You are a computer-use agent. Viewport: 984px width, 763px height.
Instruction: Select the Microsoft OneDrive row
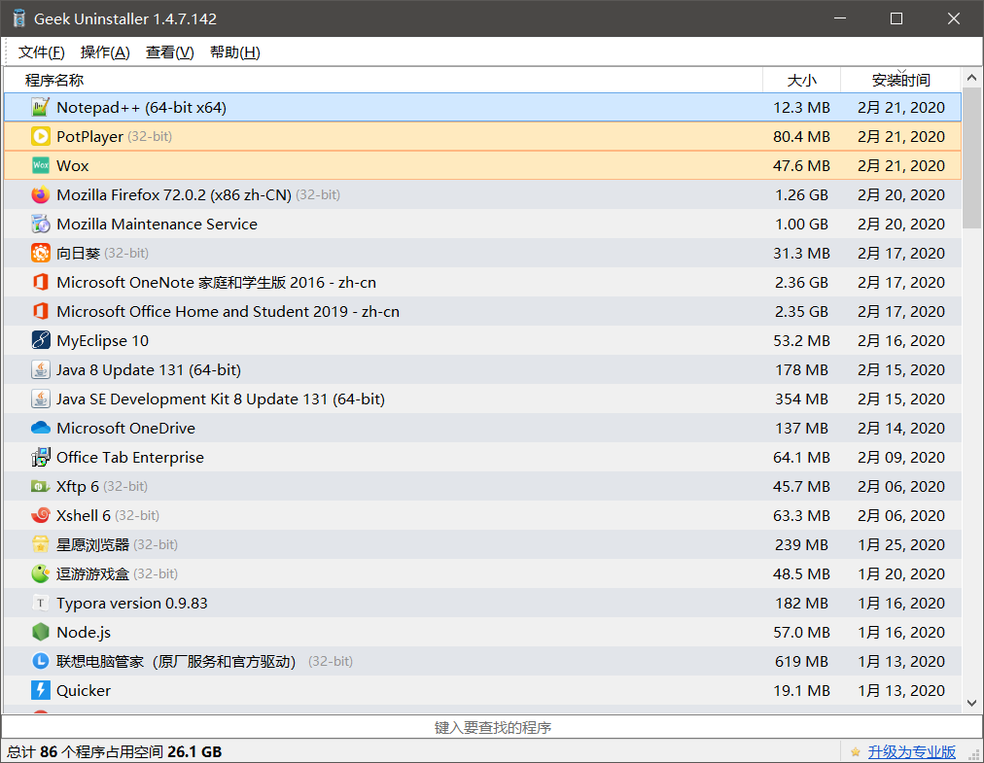(x=482, y=428)
